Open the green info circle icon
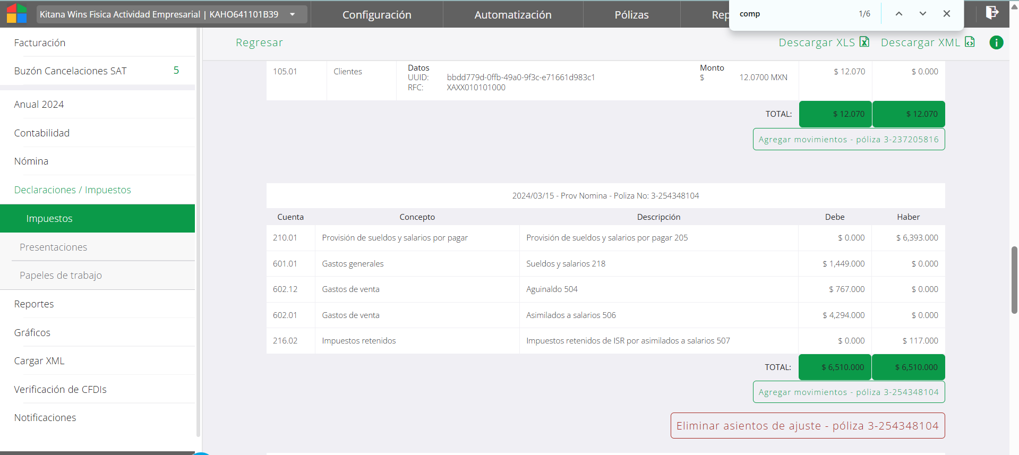 pyautogui.click(x=996, y=42)
